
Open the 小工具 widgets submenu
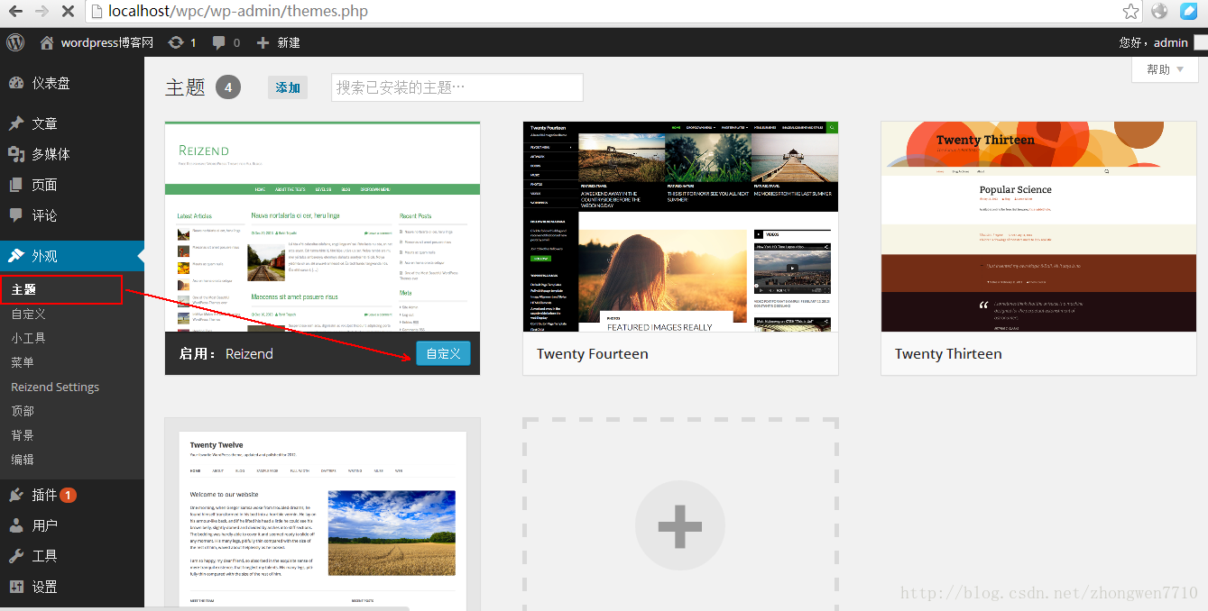28,338
